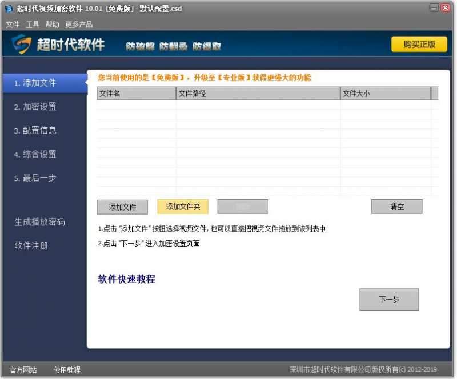Click the application icon in the title bar
This screenshot has width=457, height=379.
pyautogui.click(x=8, y=9)
